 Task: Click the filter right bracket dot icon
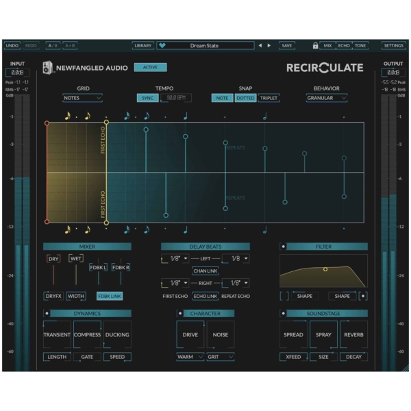[363, 296]
